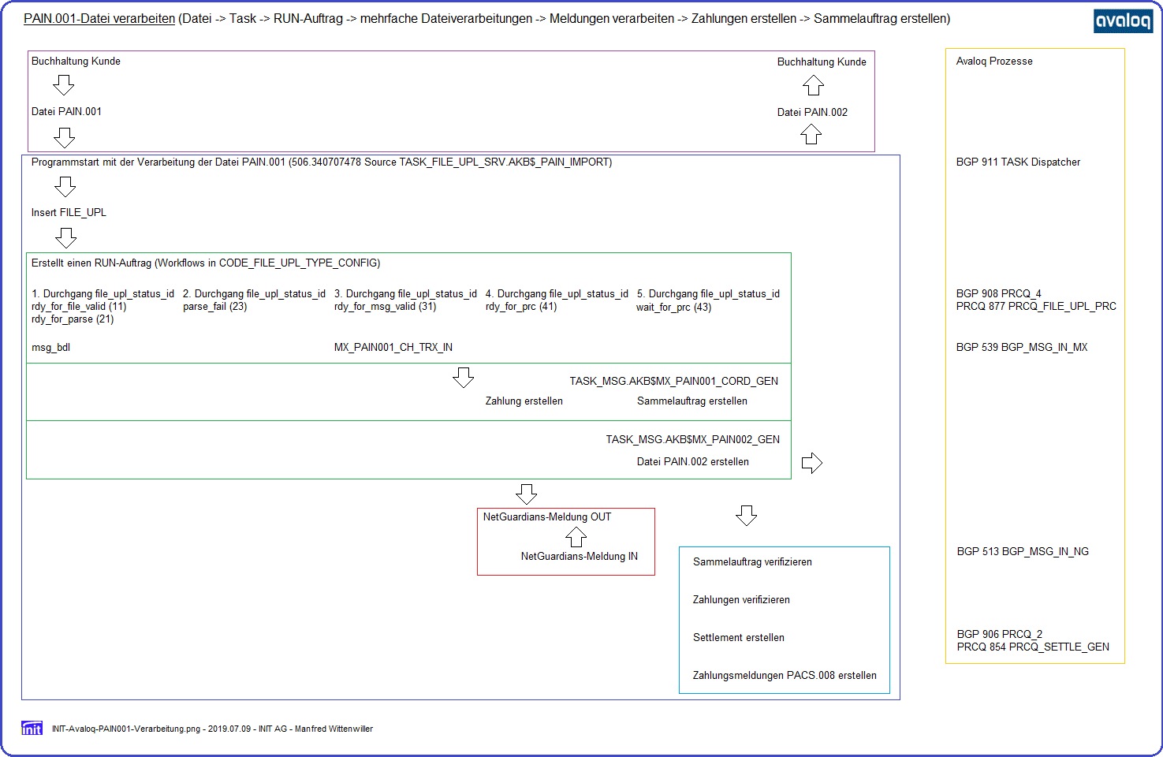Click the down arrow above the NetGuardians box
The height and width of the screenshot is (757, 1163).
click(527, 494)
